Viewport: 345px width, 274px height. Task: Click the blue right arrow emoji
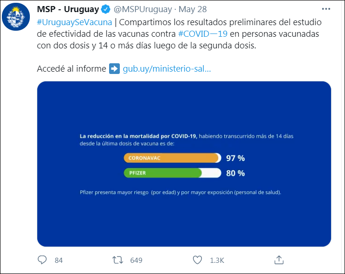[x=114, y=69]
